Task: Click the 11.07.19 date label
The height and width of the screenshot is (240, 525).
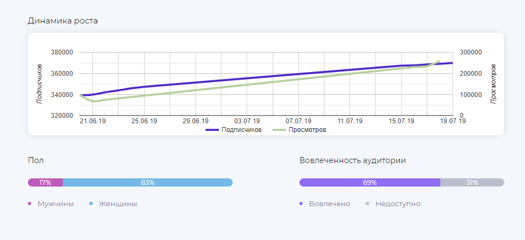Action: click(x=350, y=121)
